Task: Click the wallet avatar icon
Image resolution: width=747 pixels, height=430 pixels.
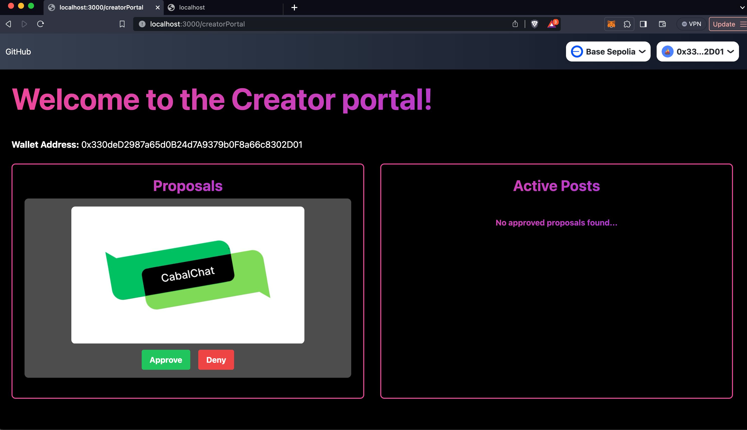Action: 667,52
